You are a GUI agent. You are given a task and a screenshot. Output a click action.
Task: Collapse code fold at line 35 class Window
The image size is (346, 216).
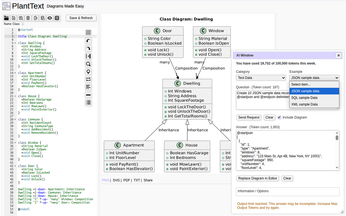tap(15, 143)
